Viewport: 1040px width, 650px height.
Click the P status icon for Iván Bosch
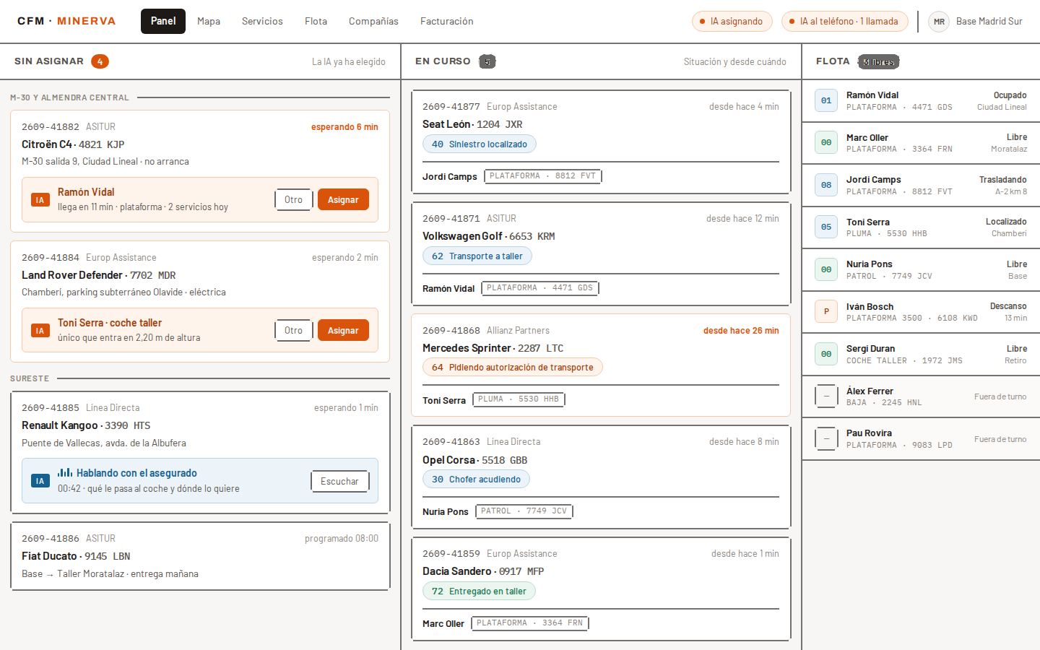(x=826, y=311)
